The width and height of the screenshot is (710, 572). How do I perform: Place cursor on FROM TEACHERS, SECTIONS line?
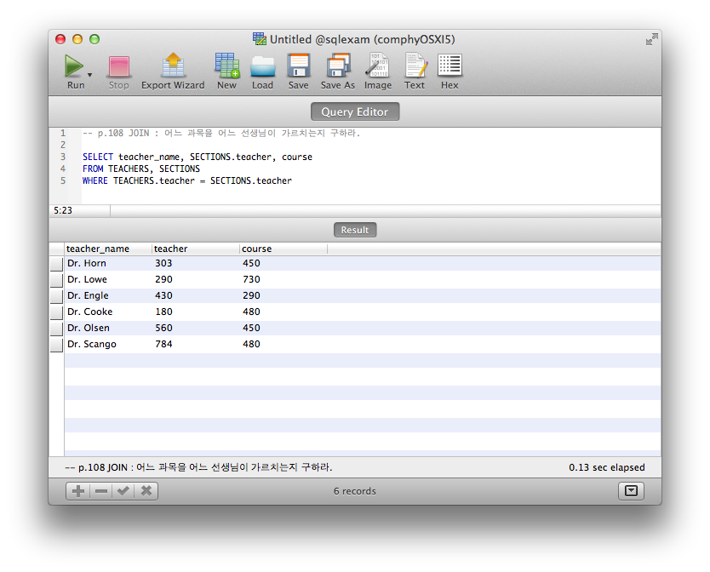pos(140,169)
